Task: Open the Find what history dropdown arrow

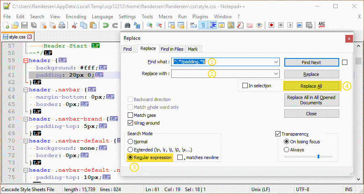Action: coord(276,62)
